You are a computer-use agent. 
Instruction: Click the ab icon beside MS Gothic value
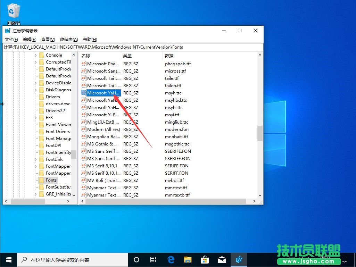pos(83,144)
